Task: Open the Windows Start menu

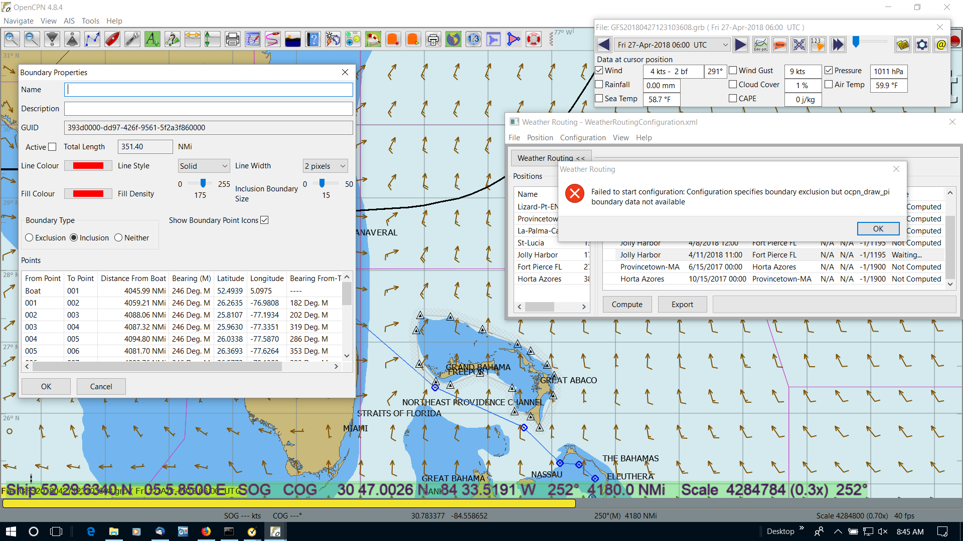Action: (x=11, y=531)
